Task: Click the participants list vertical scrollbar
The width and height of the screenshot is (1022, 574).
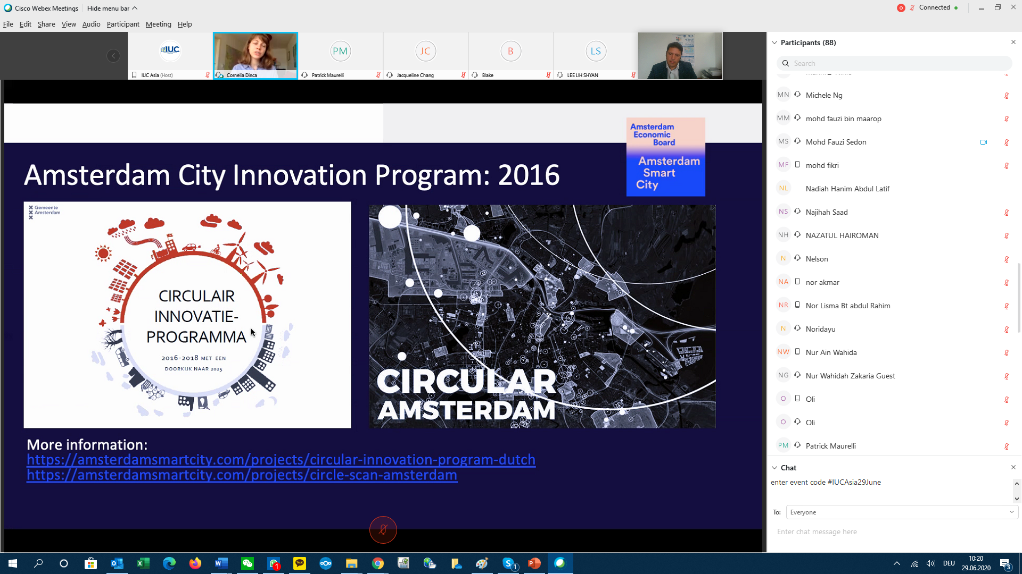Action: click(1019, 298)
